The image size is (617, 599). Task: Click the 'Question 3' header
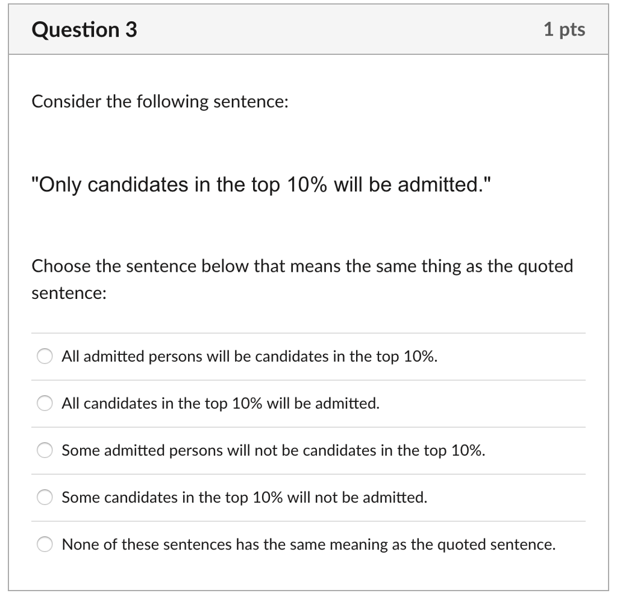(84, 28)
